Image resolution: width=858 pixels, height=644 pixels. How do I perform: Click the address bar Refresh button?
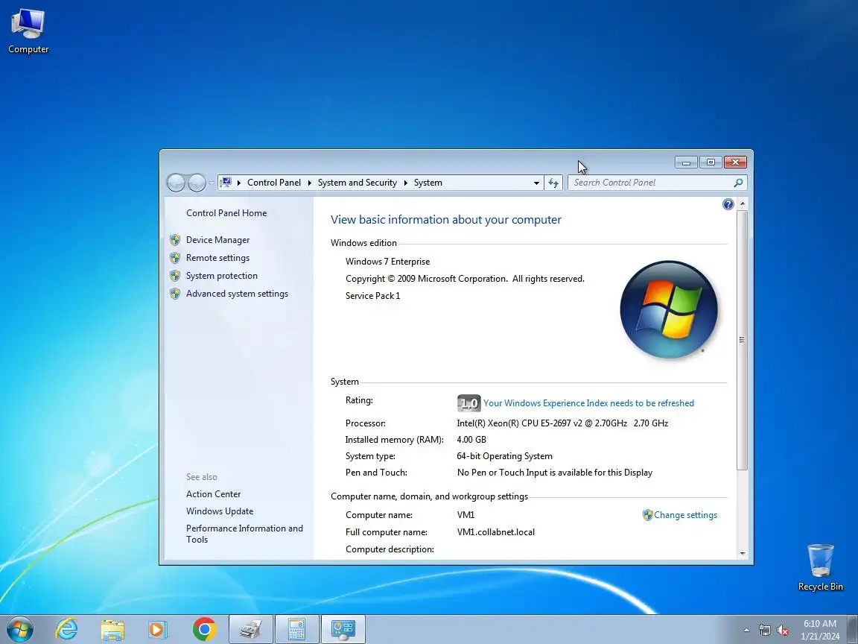click(553, 183)
